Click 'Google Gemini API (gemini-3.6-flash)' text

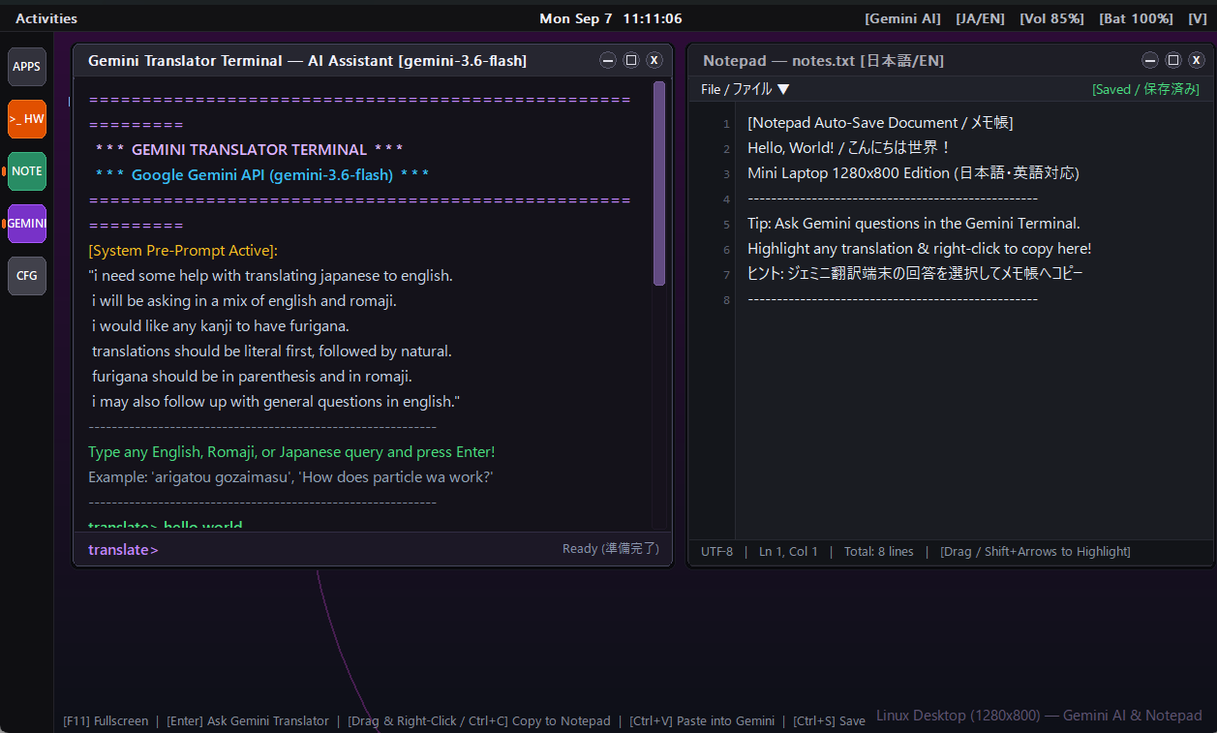pos(261,175)
